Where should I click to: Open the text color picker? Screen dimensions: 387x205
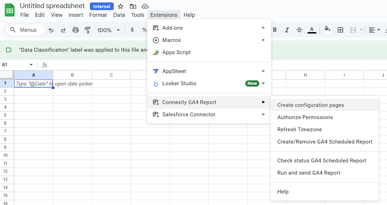point(312,30)
